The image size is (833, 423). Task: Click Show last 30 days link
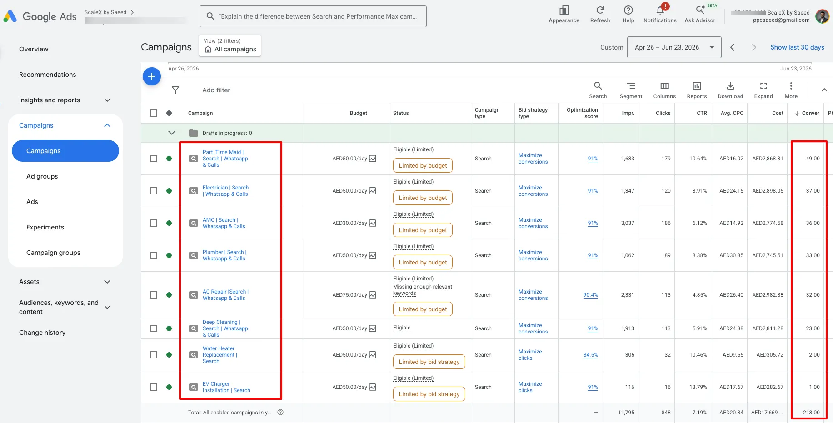tap(797, 47)
